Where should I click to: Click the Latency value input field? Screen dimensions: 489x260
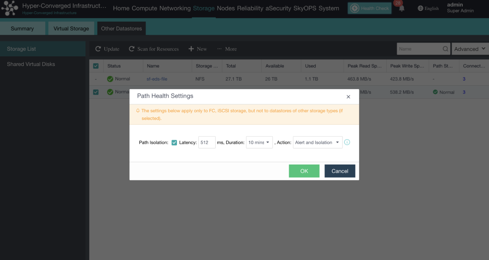(207, 142)
